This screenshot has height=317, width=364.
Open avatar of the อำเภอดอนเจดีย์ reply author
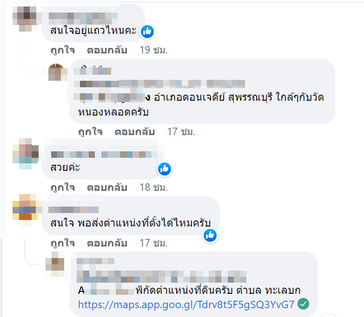coord(57,72)
